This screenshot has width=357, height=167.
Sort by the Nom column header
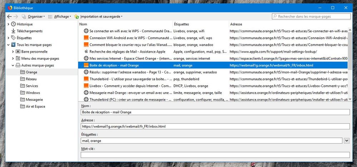pos(125,24)
